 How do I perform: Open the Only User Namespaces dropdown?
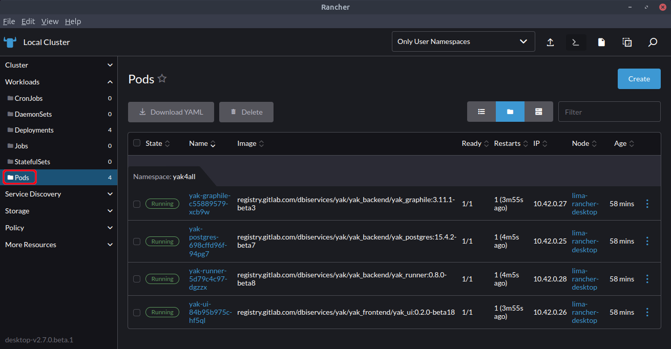tap(463, 41)
